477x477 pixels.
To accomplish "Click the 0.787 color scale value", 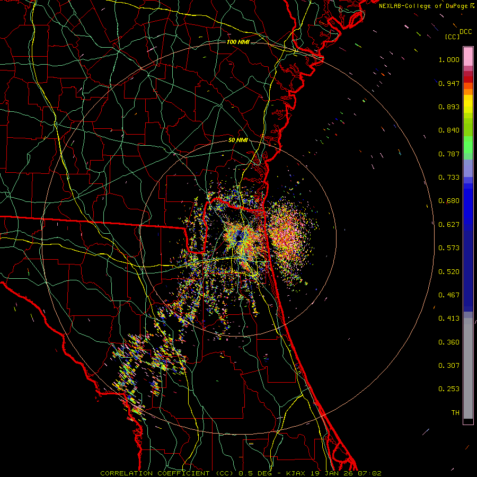I will (449, 154).
